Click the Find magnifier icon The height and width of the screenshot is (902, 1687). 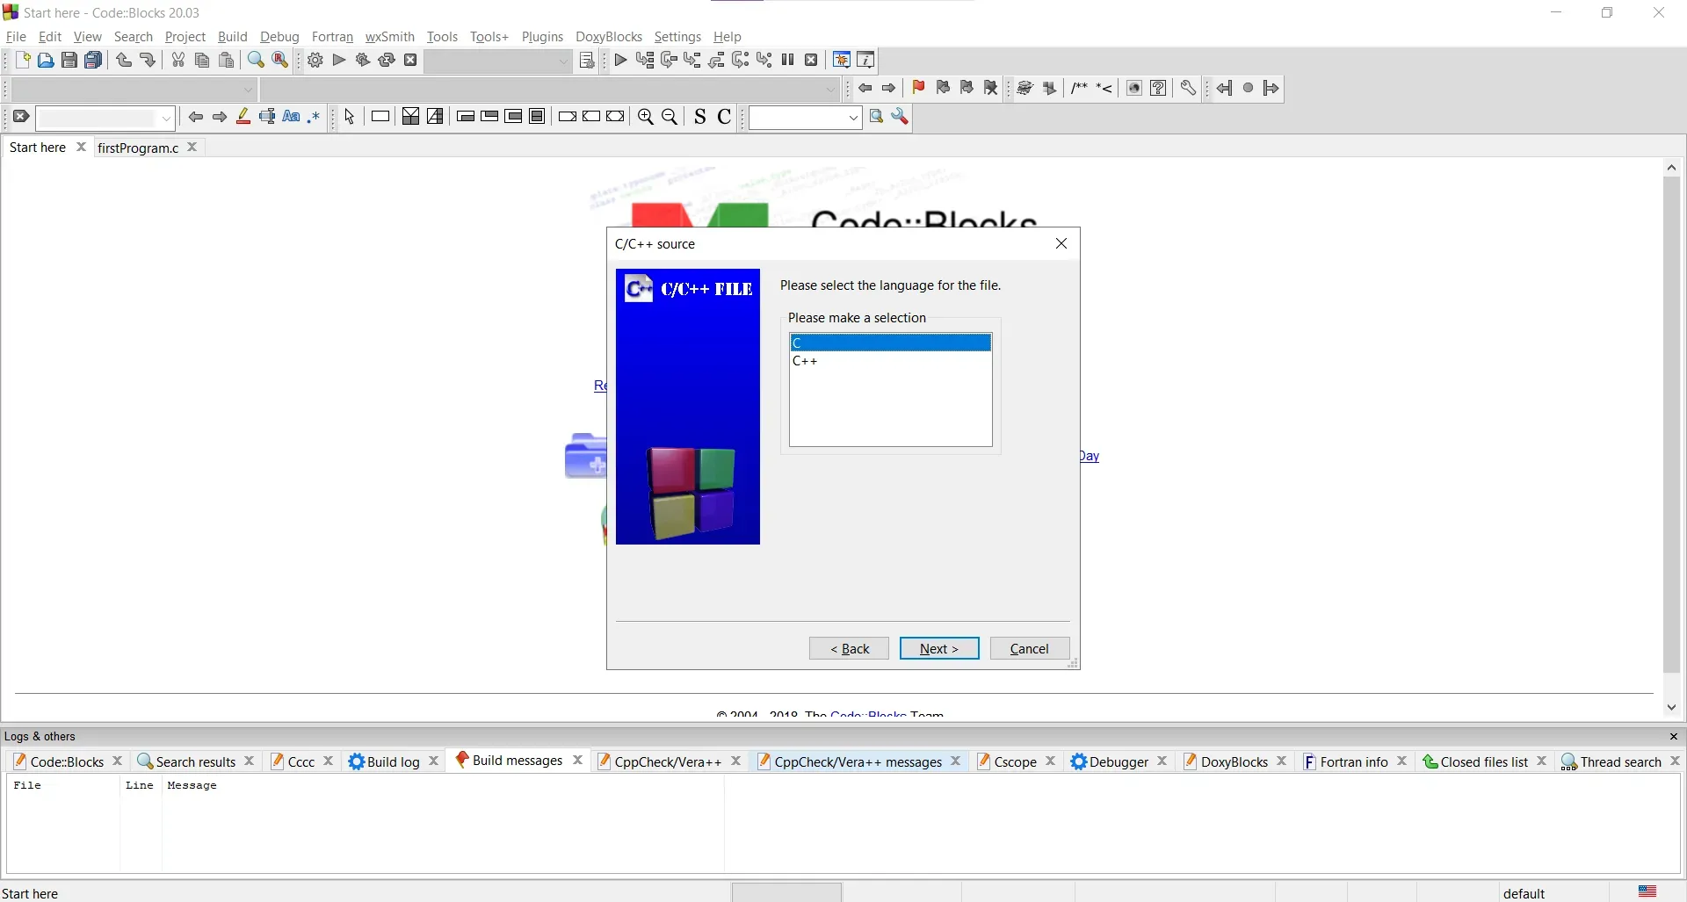pos(256,61)
